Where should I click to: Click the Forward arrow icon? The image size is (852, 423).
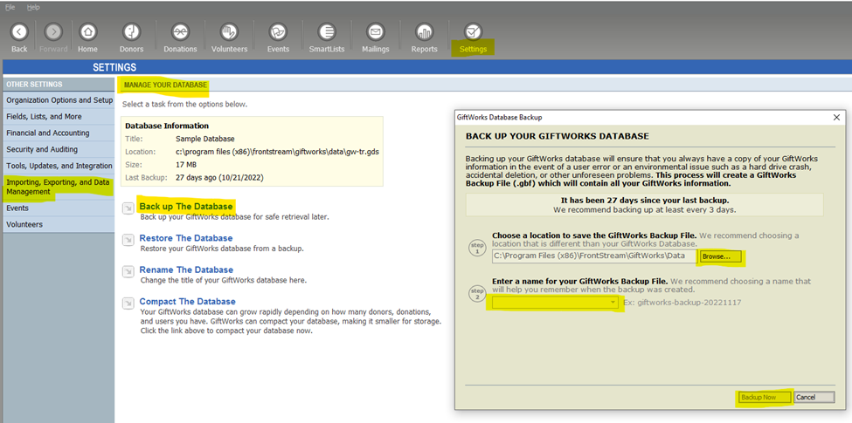coord(53,32)
